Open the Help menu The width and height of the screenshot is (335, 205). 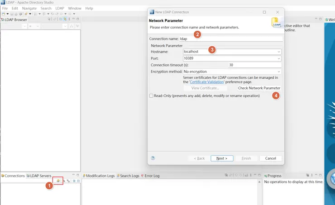89,8
